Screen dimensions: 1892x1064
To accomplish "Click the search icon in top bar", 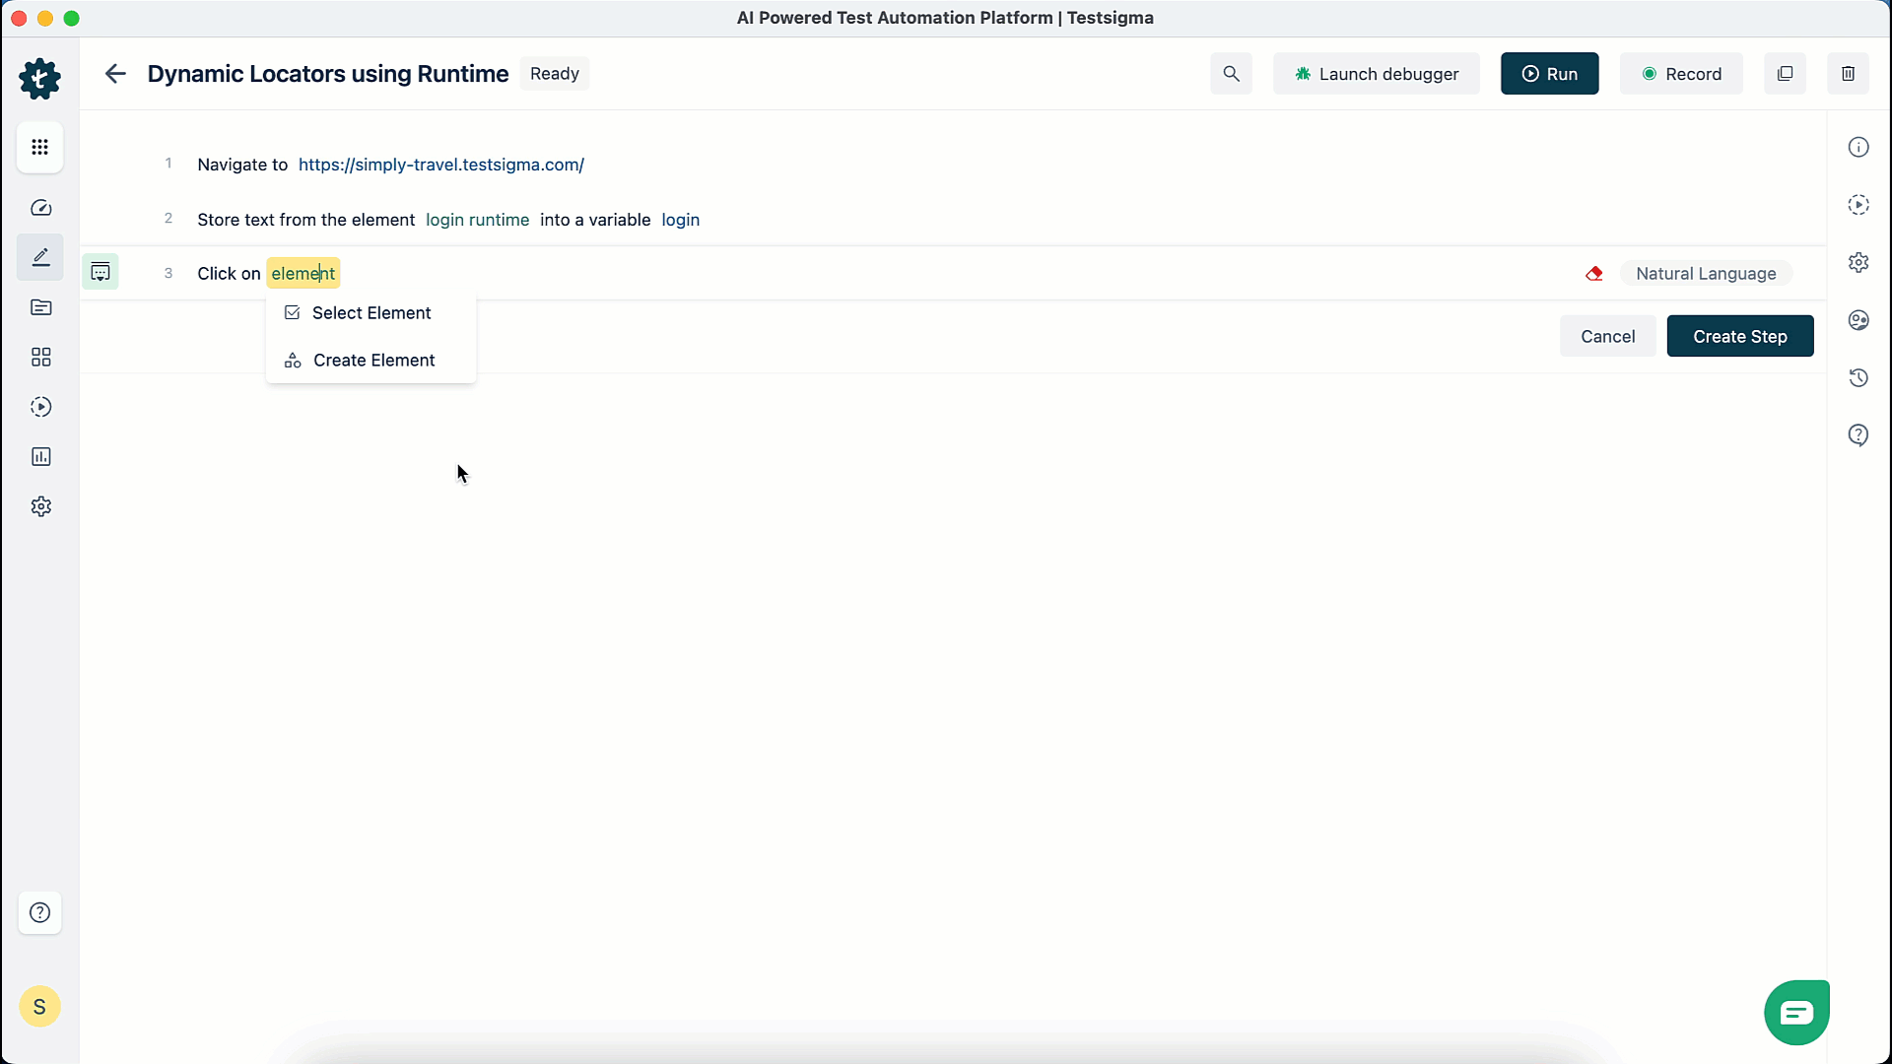I will pyautogui.click(x=1231, y=73).
